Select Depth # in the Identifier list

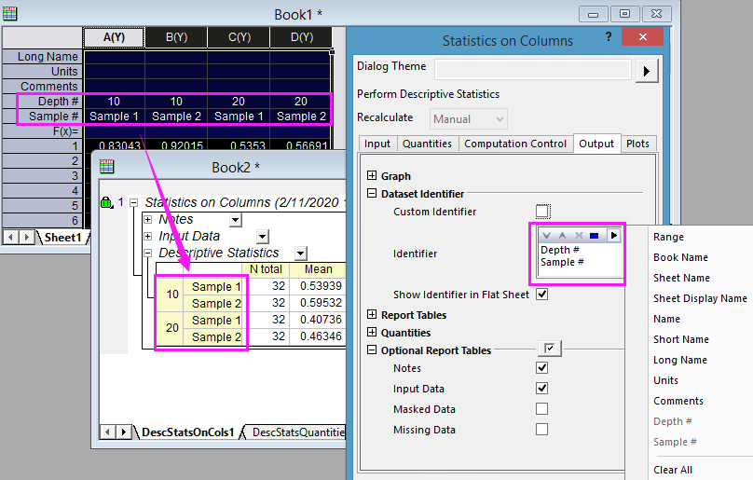point(559,250)
